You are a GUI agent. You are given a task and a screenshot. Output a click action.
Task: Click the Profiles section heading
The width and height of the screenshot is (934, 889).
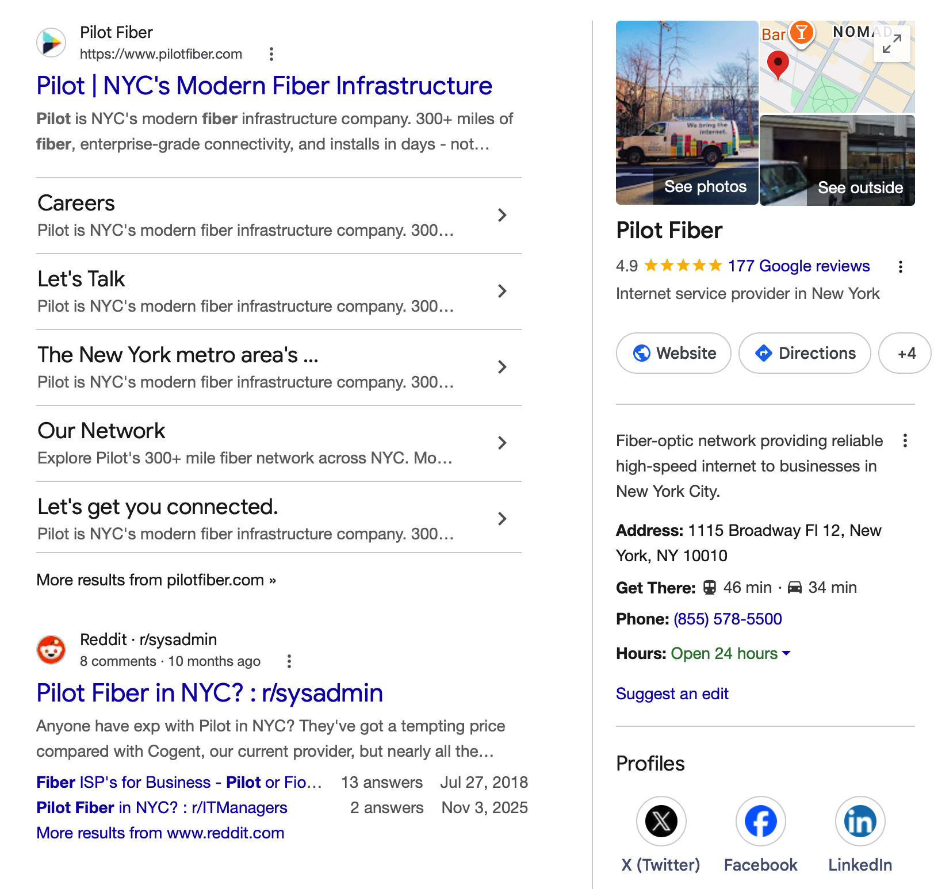coord(650,764)
